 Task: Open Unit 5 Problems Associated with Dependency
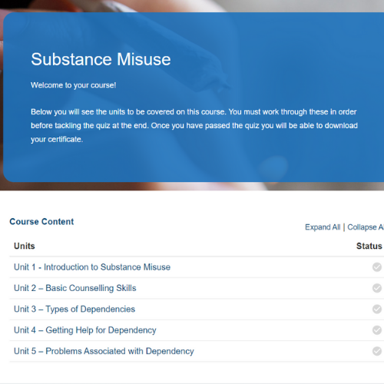[x=104, y=351]
